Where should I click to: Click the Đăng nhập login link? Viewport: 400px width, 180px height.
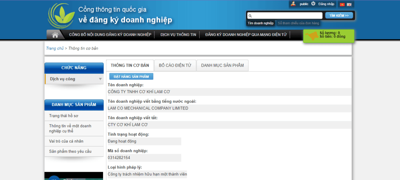point(326,4)
